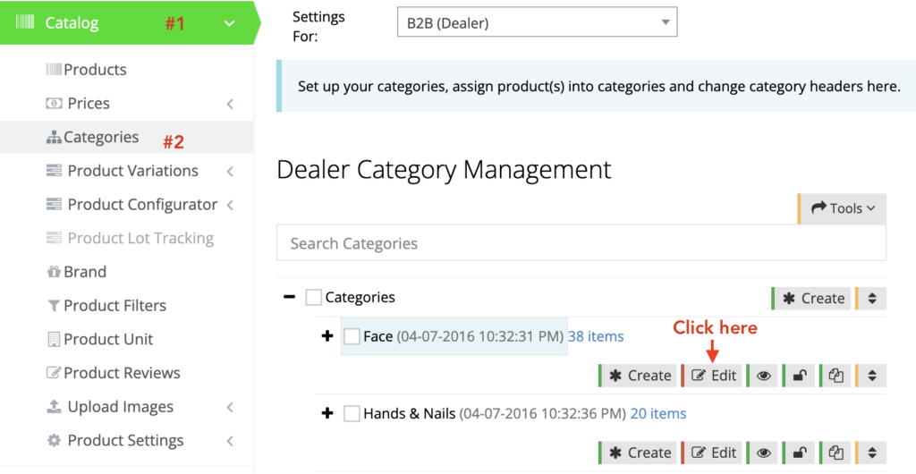Screen dimensions: 916x474
Task: Click the unlock icon for Face category
Action: [800, 376]
